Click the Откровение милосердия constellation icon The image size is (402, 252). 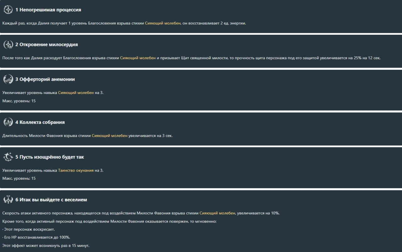pyautogui.click(x=8, y=44)
